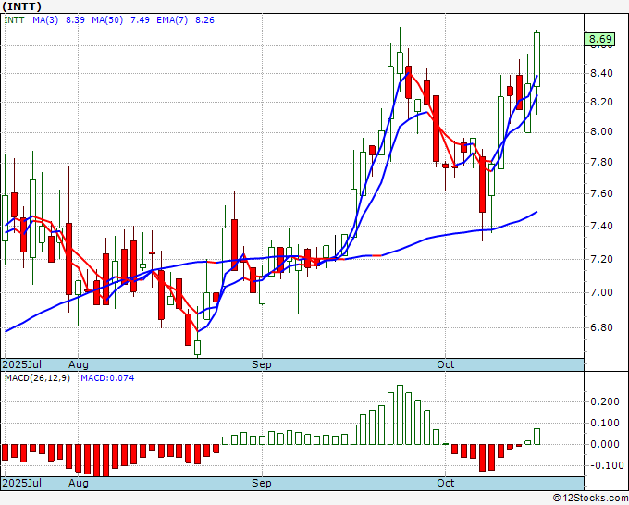This screenshot has width=629, height=505.
Task: Click 2025Jul on the MACD panel axis
Action: point(21,483)
